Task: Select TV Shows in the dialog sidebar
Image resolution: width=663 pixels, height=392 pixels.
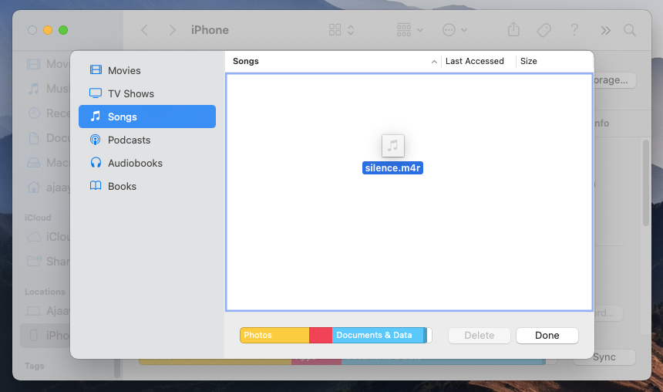Action: click(x=147, y=93)
